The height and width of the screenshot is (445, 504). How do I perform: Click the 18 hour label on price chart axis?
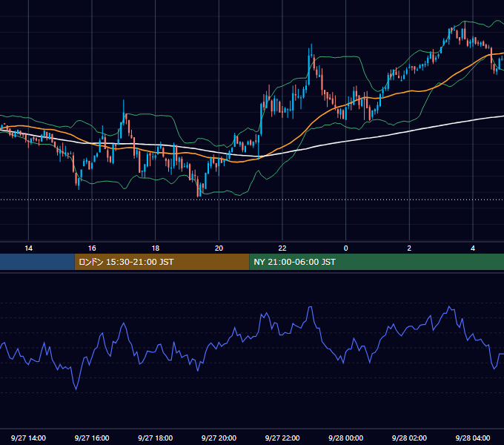[156, 248]
